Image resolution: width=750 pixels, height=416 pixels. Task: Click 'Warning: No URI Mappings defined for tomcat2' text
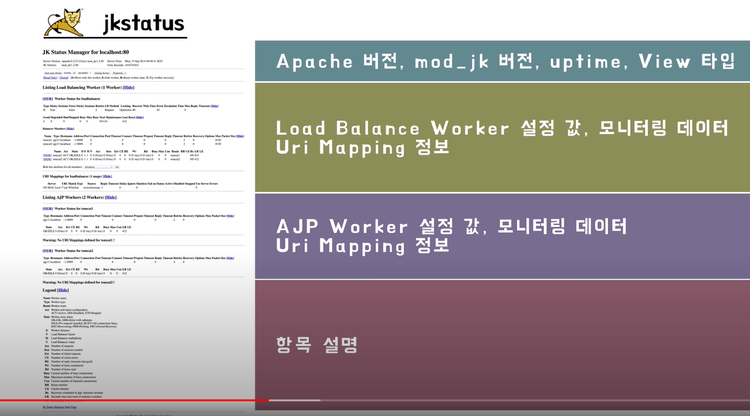pyautogui.click(x=79, y=282)
